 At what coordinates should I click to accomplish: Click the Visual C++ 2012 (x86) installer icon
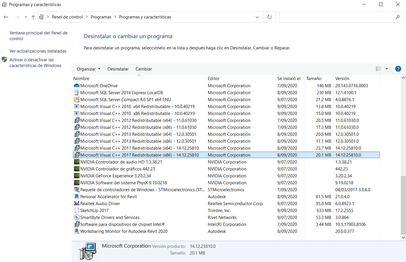click(77, 127)
